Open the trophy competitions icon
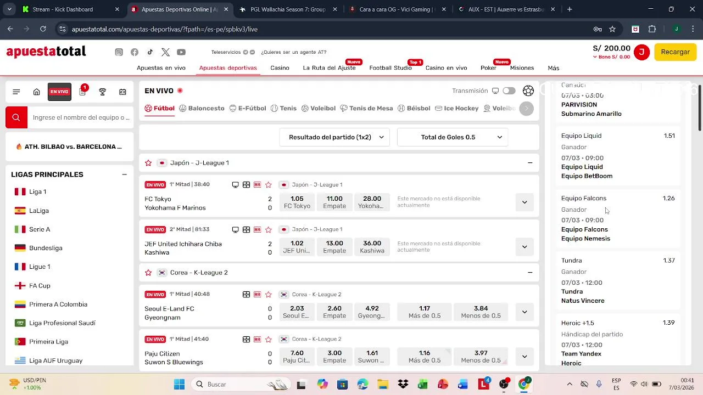 click(x=102, y=92)
